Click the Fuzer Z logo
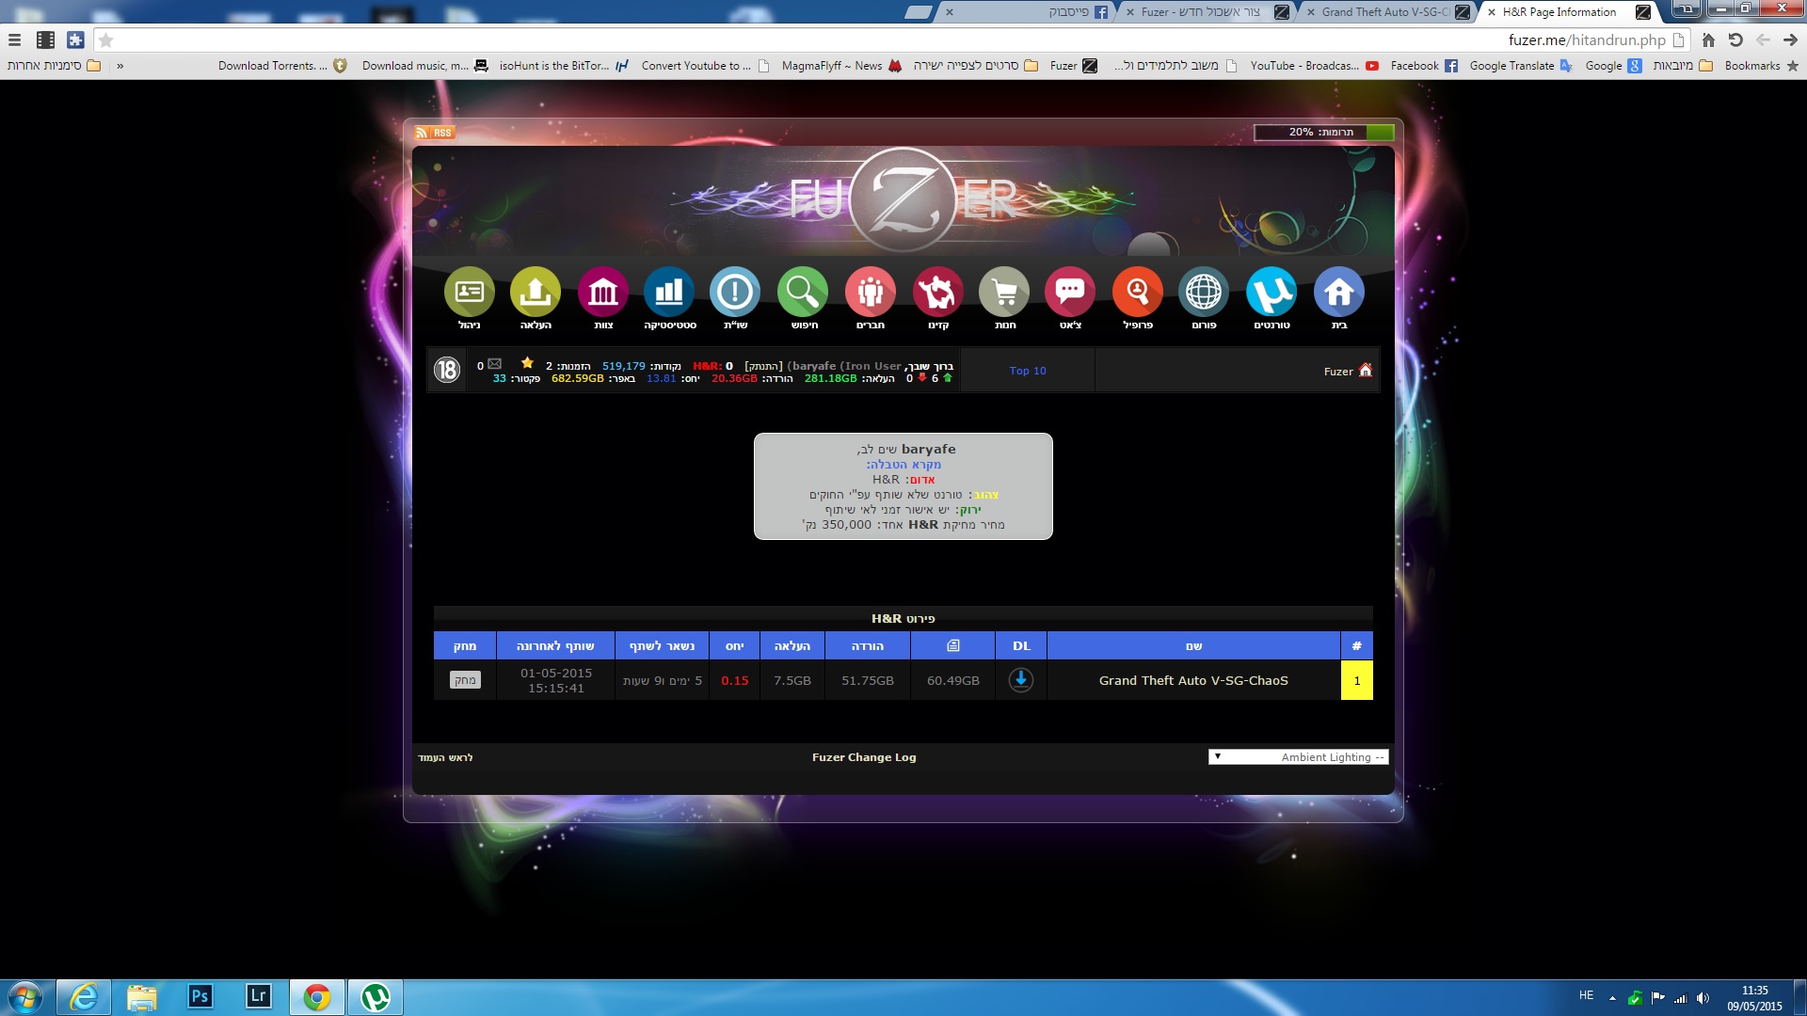1807x1016 pixels. coord(903,199)
